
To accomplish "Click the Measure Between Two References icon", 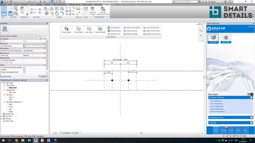I will tap(78, 14).
